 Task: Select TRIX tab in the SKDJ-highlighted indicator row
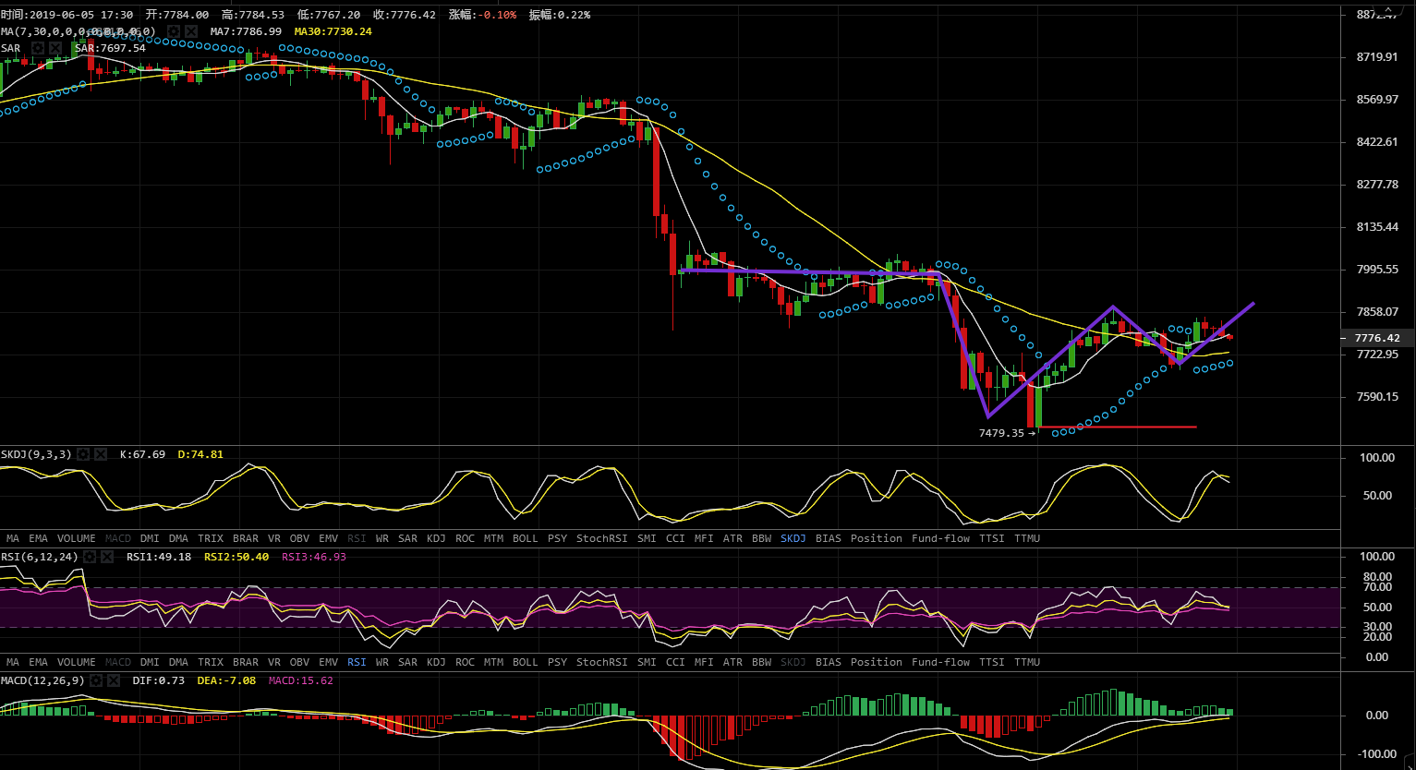(x=211, y=538)
